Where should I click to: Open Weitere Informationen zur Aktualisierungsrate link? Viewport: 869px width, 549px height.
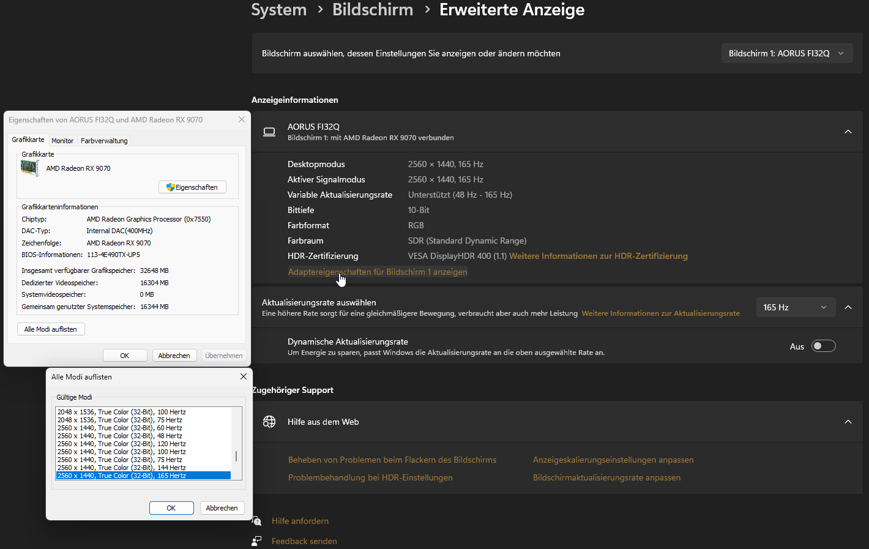(x=661, y=313)
